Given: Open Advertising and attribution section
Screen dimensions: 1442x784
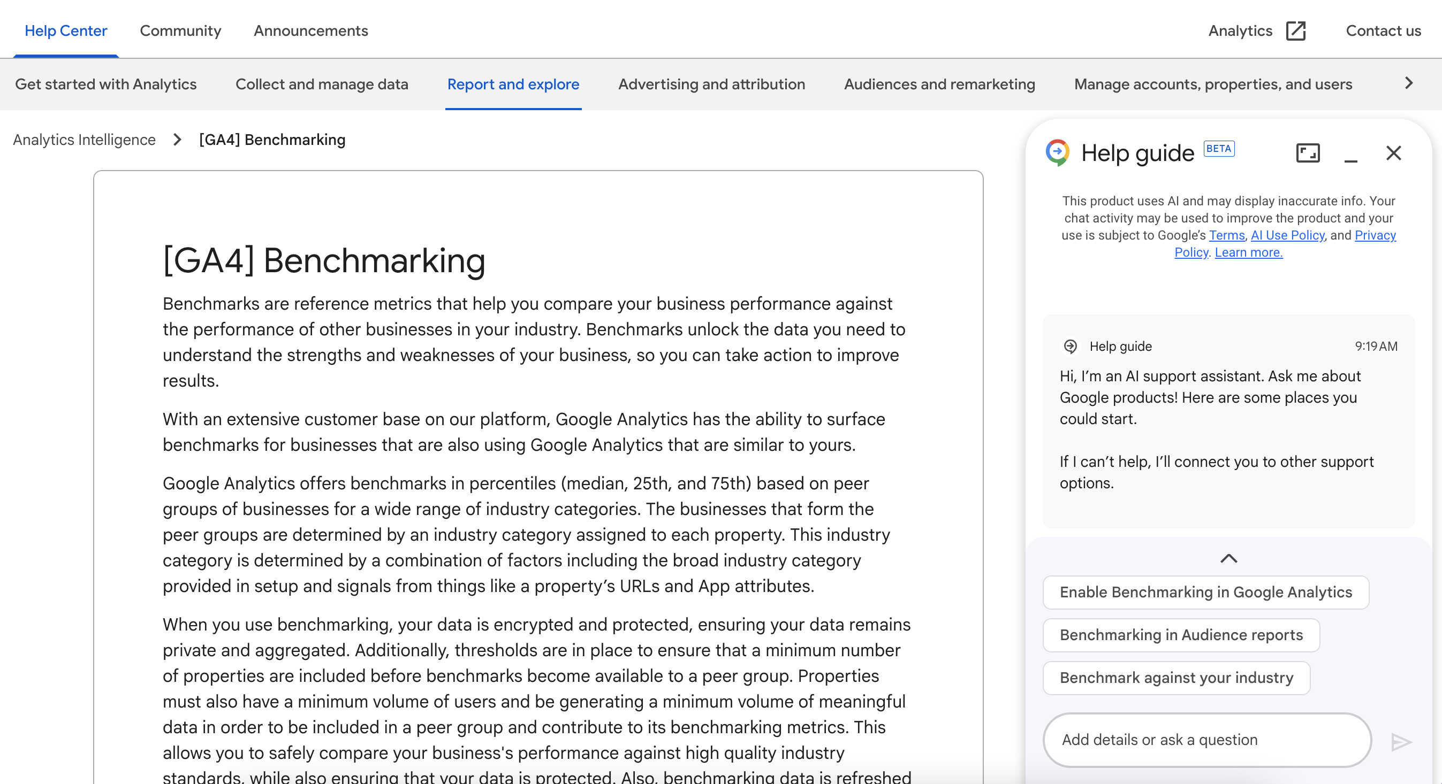Looking at the screenshot, I should pyautogui.click(x=711, y=84).
